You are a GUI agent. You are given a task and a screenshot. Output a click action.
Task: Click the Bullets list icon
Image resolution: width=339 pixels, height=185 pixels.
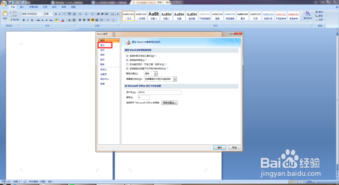coord(80,14)
